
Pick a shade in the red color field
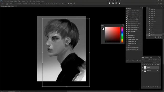pyautogui.click(x=112, y=35)
